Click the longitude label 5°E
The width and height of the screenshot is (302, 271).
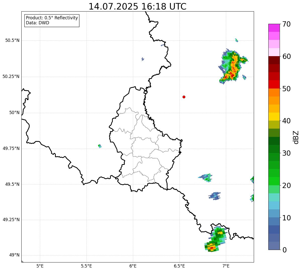tap(40, 266)
